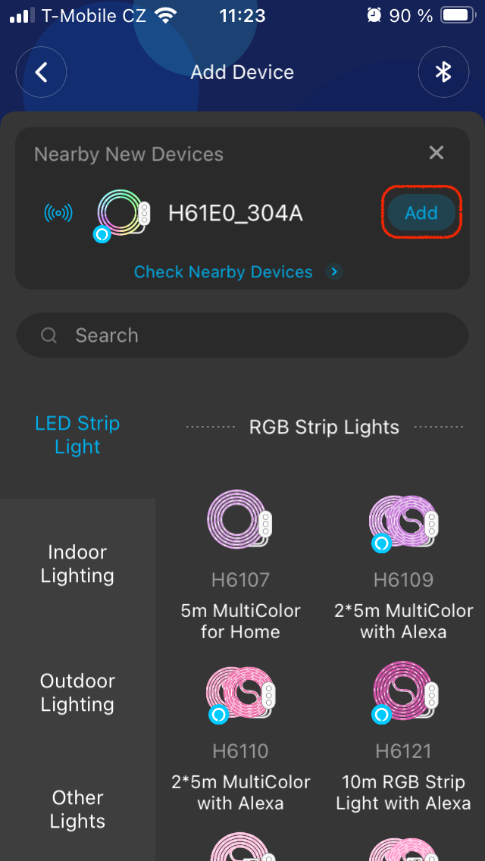
Task: Dismiss the Nearby New Devices panel
Action: [x=436, y=153]
